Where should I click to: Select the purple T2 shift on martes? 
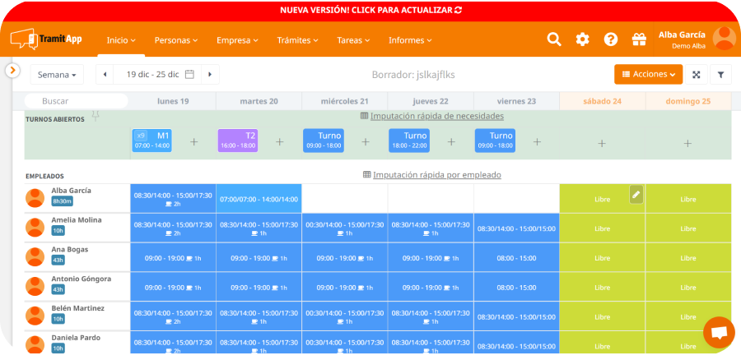click(237, 141)
